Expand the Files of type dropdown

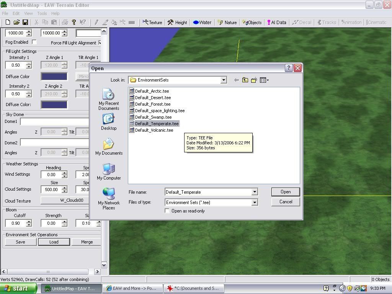pos(255,202)
